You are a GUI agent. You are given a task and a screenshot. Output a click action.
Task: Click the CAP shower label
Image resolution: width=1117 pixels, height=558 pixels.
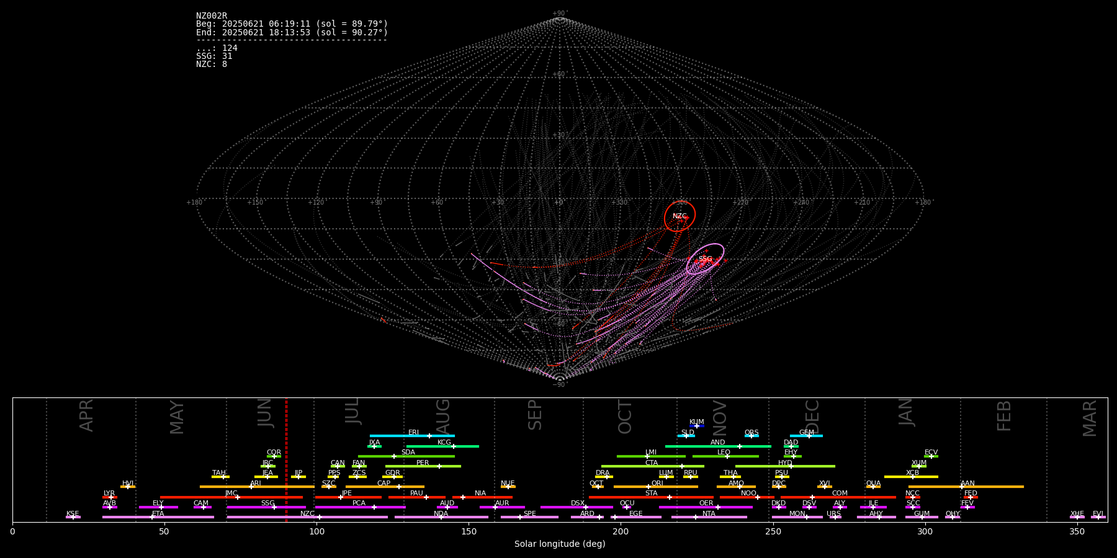[384, 484]
